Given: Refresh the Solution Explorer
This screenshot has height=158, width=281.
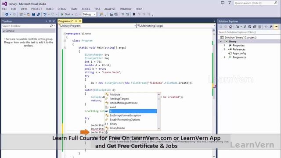Looking at the screenshot, I should tap(250, 27).
